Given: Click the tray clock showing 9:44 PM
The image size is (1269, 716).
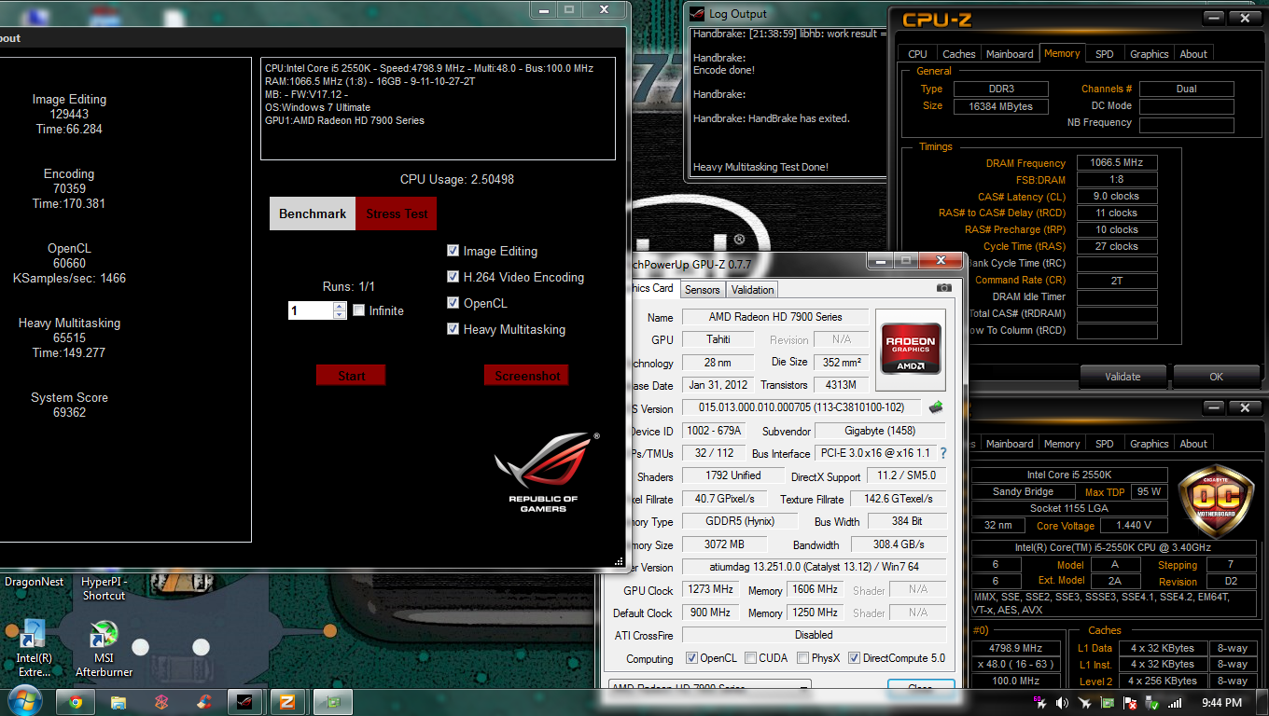Looking at the screenshot, I should click(1221, 703).
